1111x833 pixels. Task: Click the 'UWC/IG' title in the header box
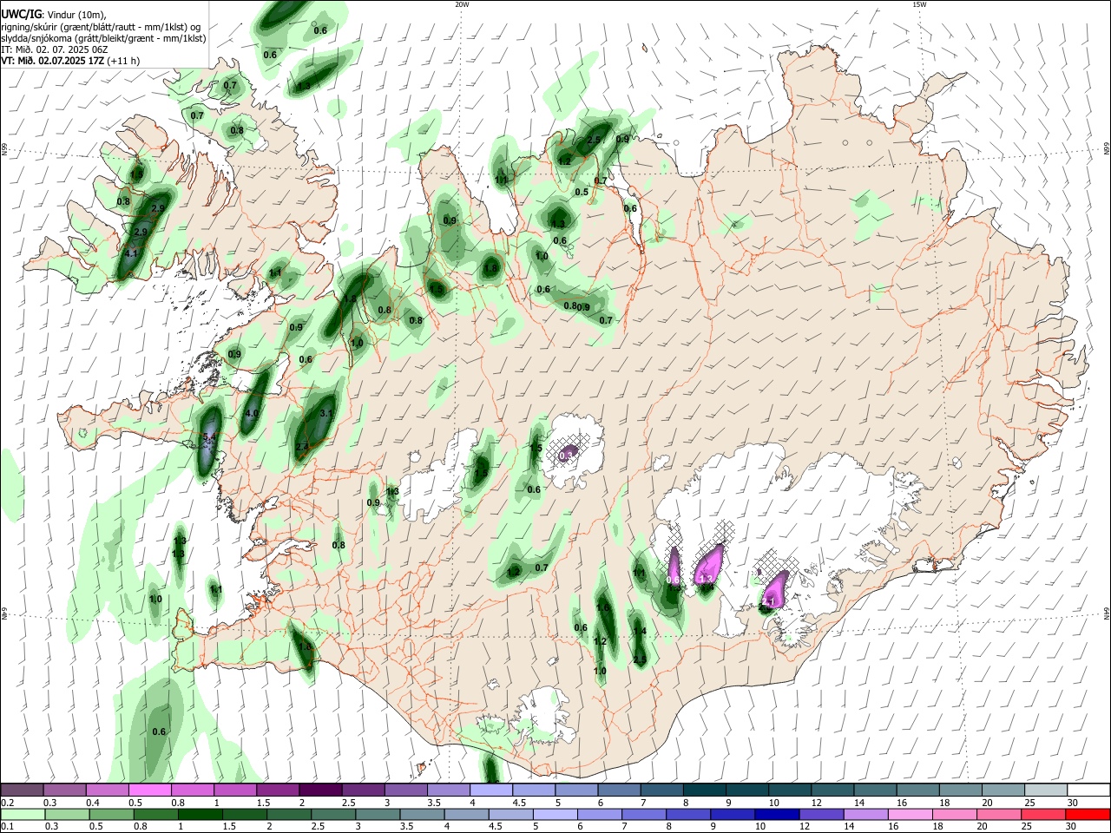pyautogui.click(x=21, y=14)
